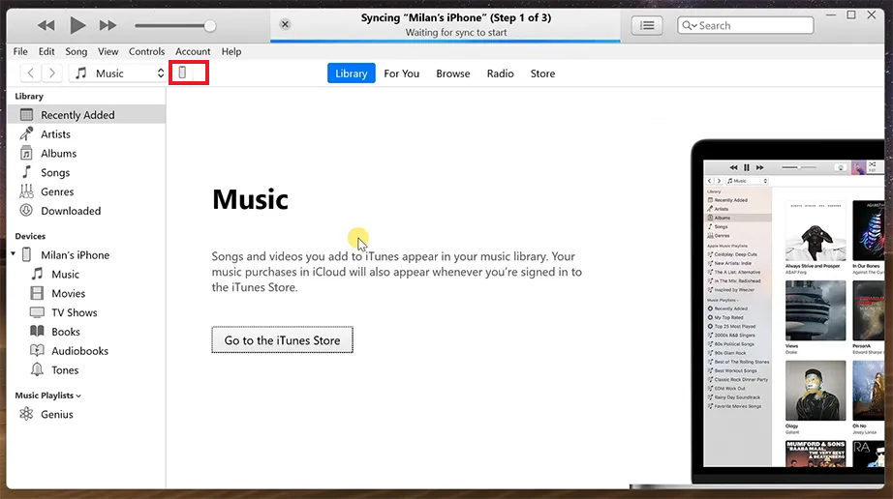Open the Up Next list button
The width and height of the screenshot is (893, 499).
(x=647, y=25)
